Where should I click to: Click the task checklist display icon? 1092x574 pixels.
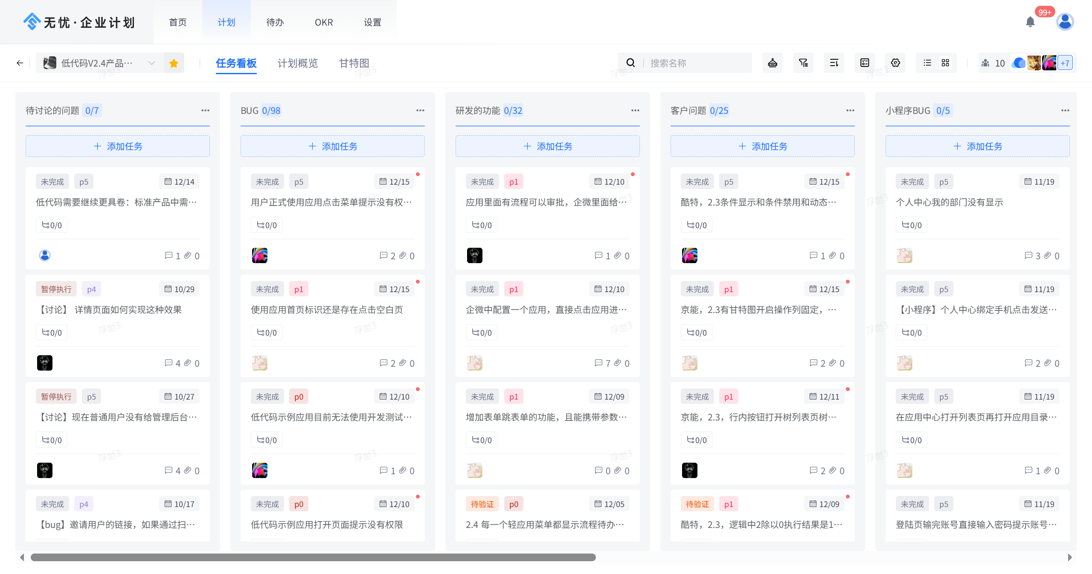pyautogui.click(x=865, y=63)
